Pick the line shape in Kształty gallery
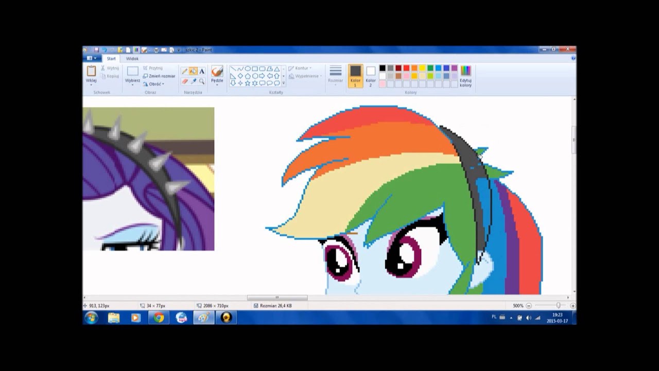Viewport: 659px width, 371px height. (x=233, y=69)
